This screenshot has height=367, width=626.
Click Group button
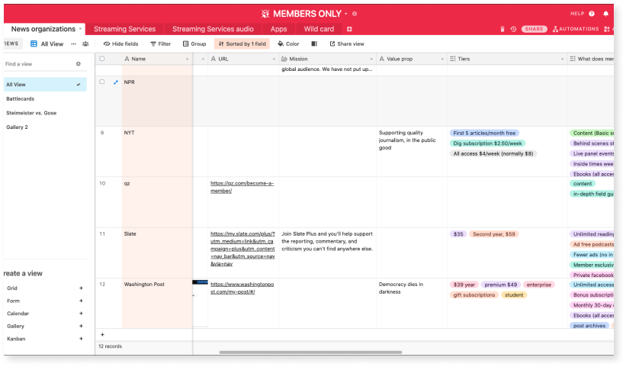(194, 44)
